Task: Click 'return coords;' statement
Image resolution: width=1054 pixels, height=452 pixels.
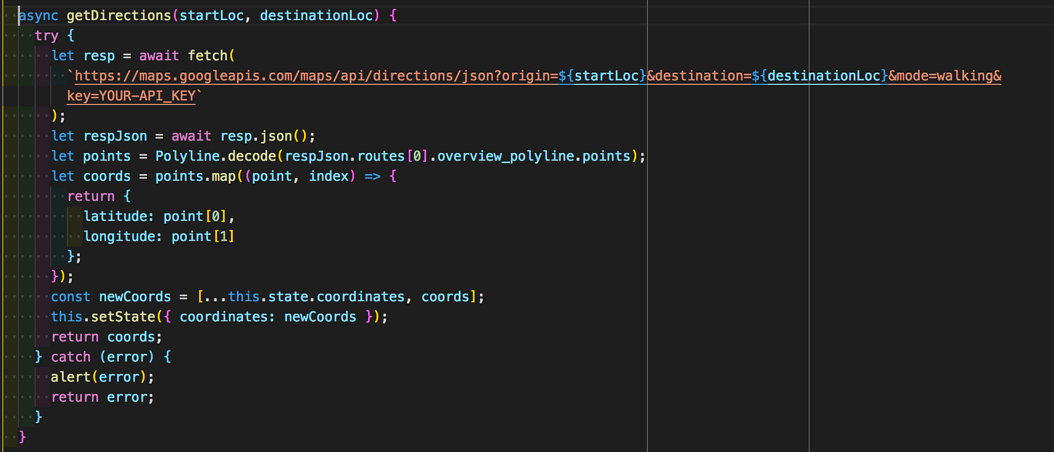Action: point(107,337)
